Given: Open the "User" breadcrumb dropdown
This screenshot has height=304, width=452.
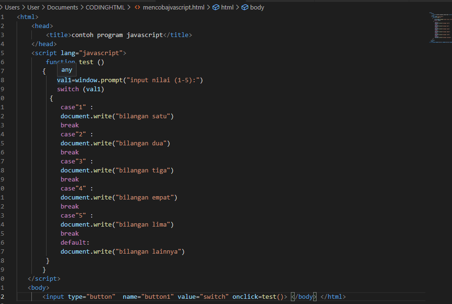Looking at the screenshot, I should [x=33, y=7].
